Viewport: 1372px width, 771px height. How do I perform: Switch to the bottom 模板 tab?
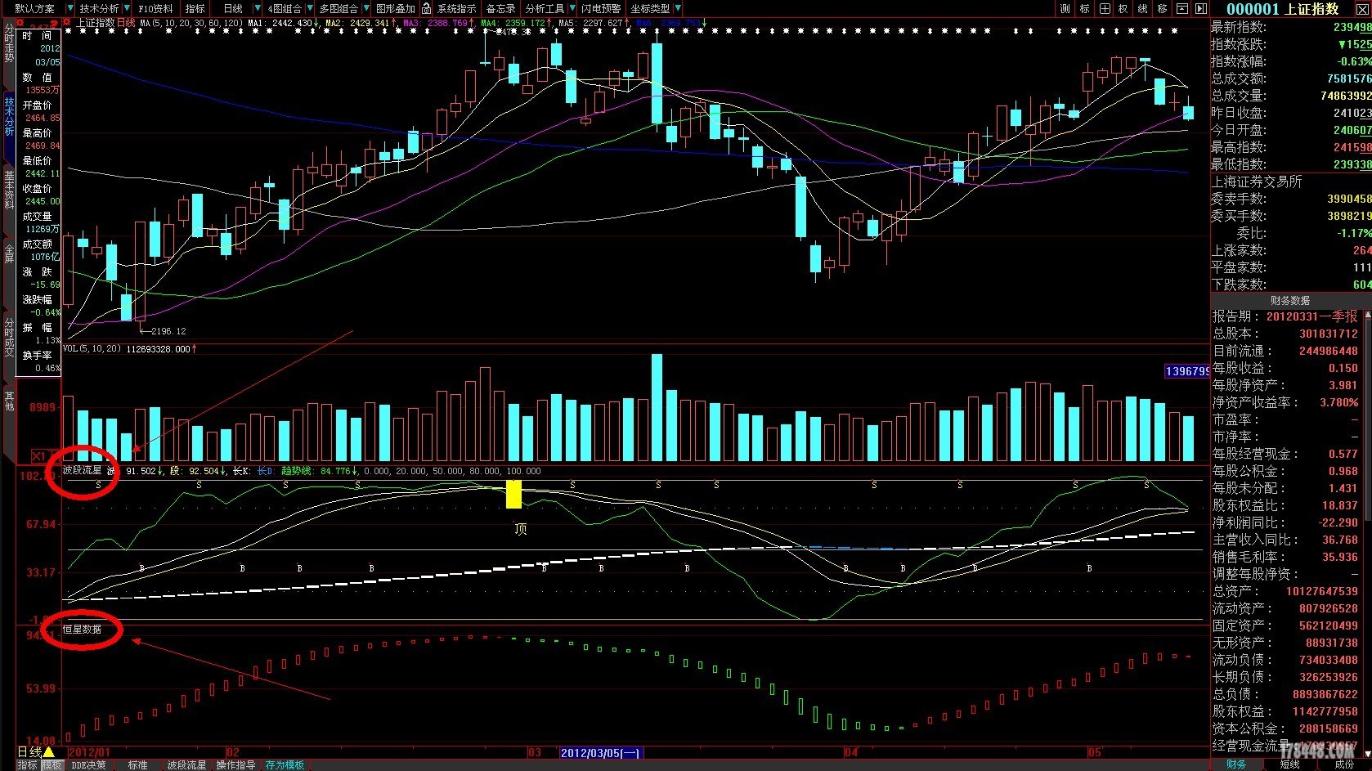[52, 765]
